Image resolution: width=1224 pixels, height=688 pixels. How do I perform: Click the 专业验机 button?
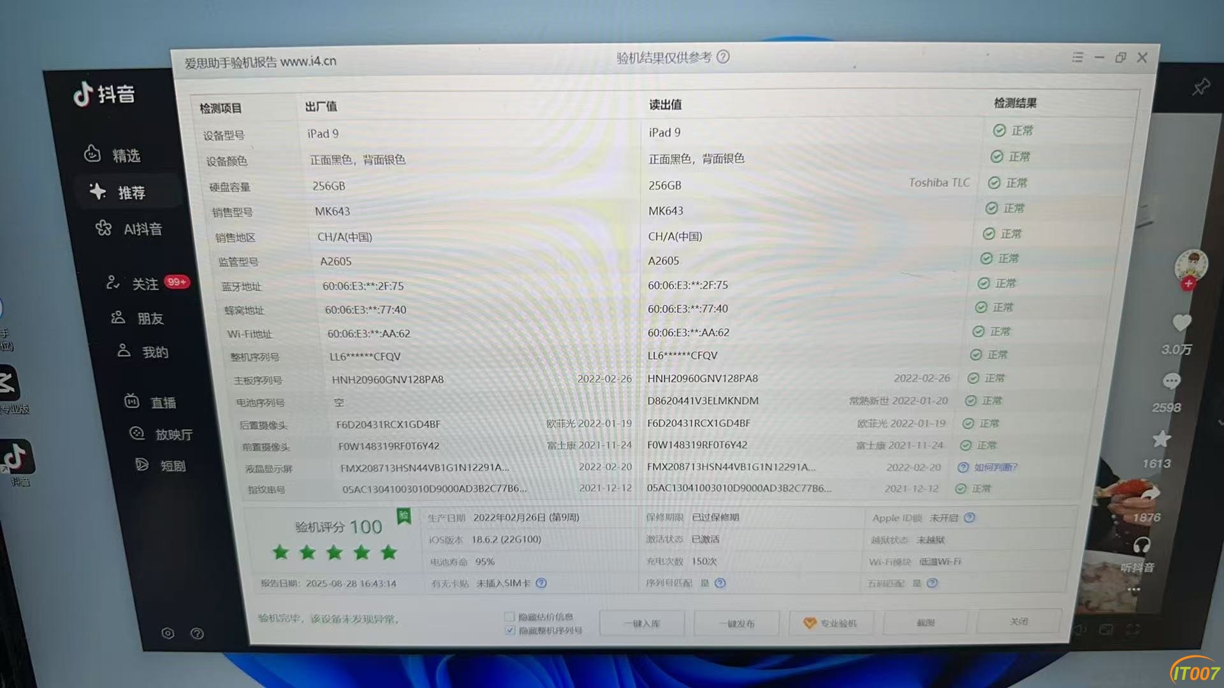click(x=831, y=623)
